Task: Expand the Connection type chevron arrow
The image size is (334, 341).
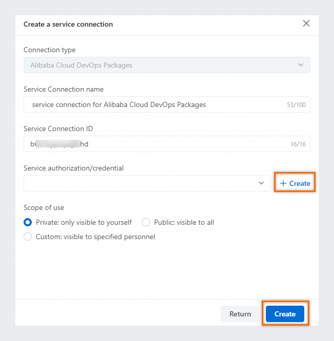Action: [301, 65]
